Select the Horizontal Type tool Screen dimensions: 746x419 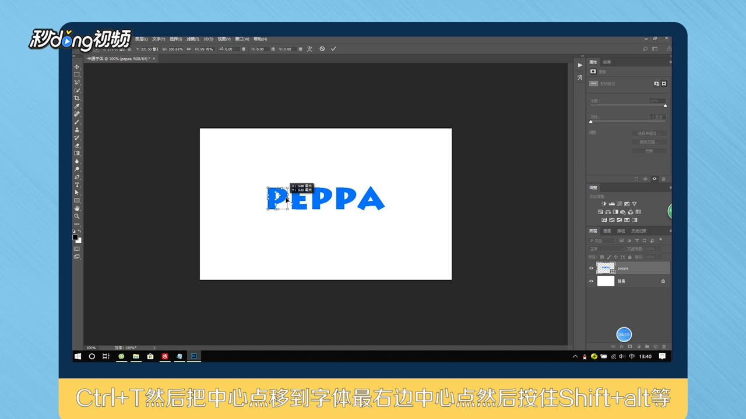(77, 184)
